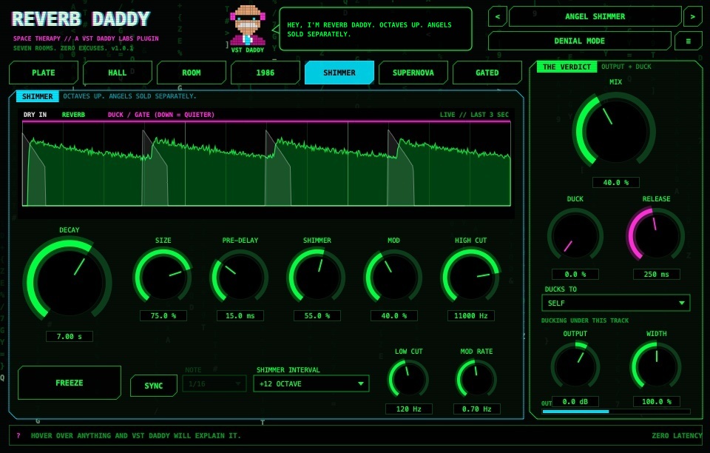Click the Release value 250 ms

tap(656, 275)
